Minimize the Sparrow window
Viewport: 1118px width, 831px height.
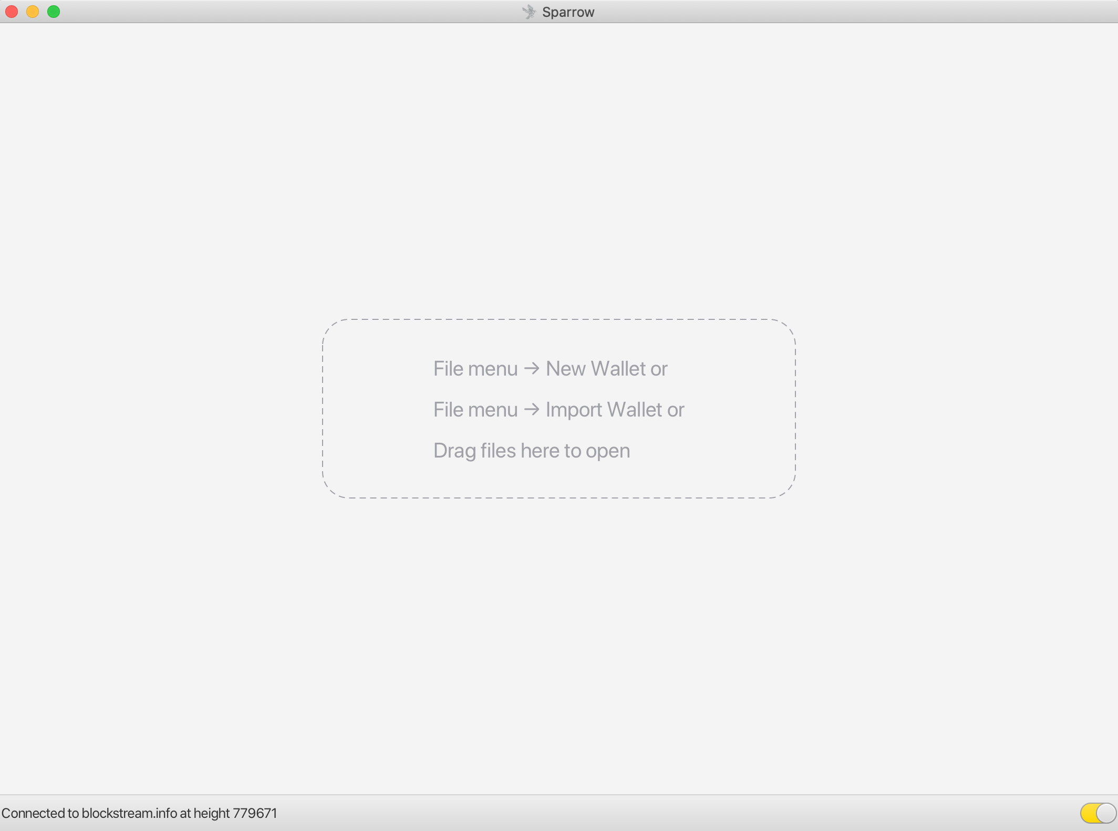32,11
